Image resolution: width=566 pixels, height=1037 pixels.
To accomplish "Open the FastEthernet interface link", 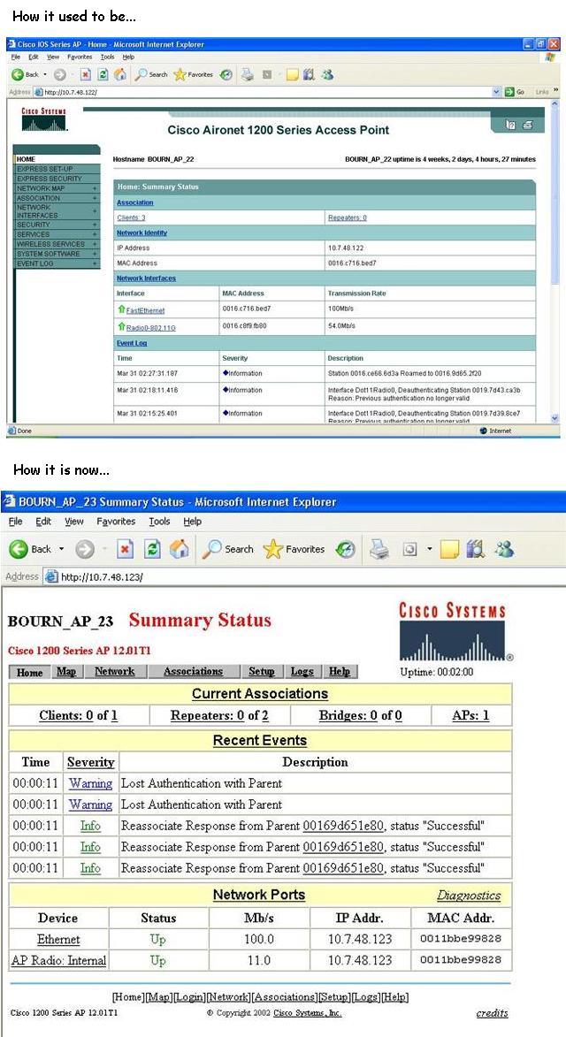I will (x=145, y=309).
